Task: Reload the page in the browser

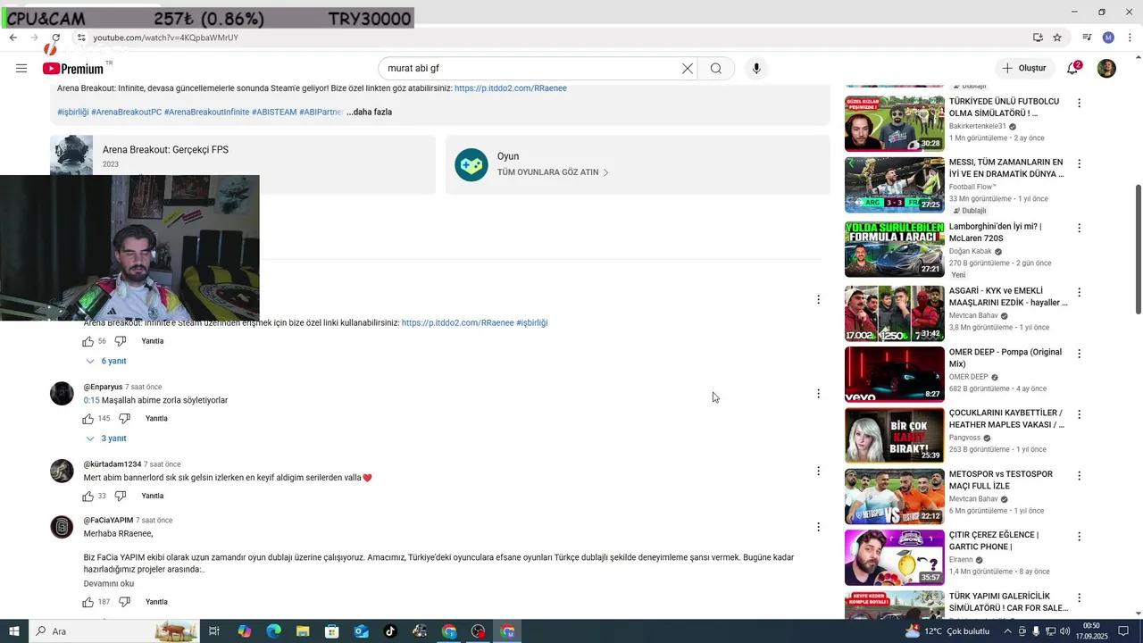Action: [55, 38]
